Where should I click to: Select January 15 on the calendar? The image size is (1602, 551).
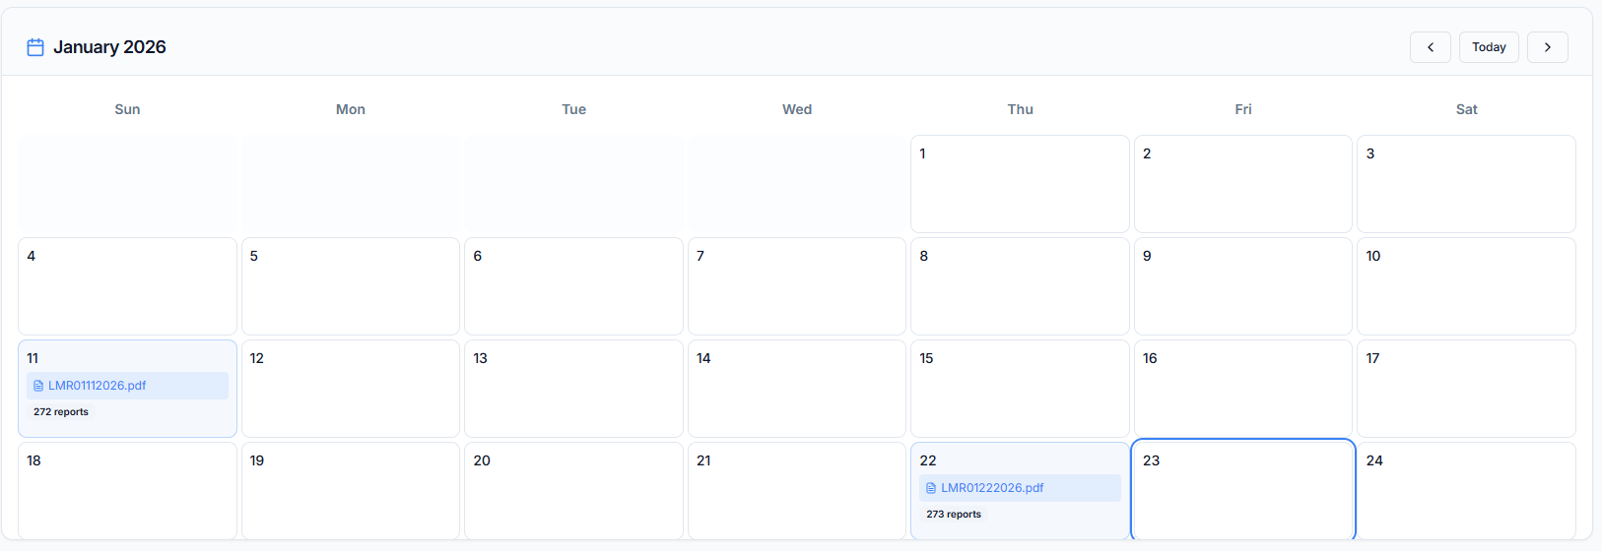pos(1020,389)
